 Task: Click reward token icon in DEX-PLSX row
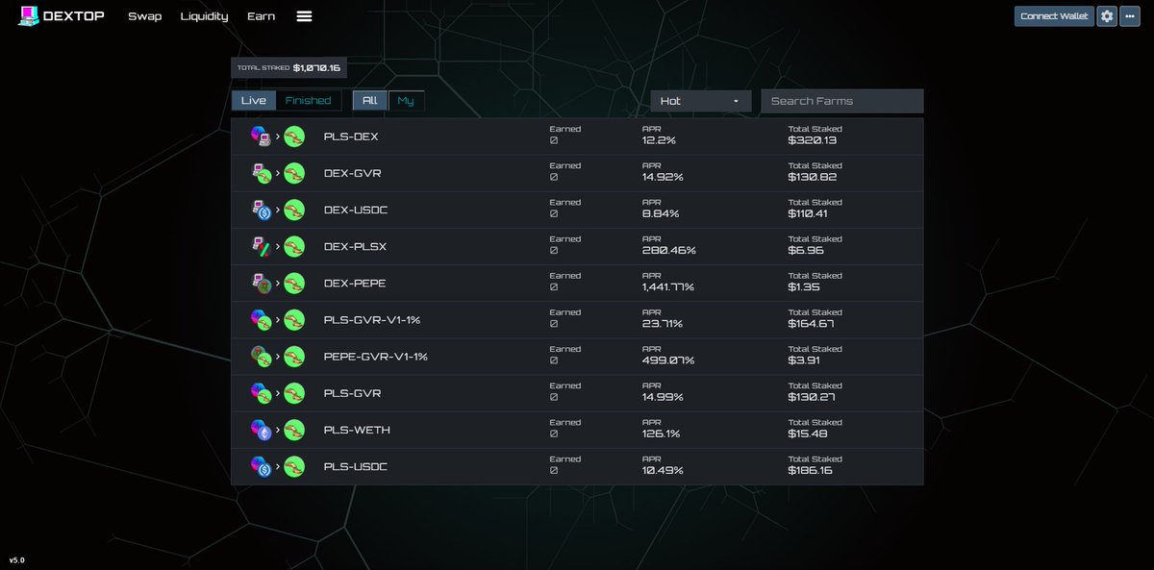(x=294, y=247)
